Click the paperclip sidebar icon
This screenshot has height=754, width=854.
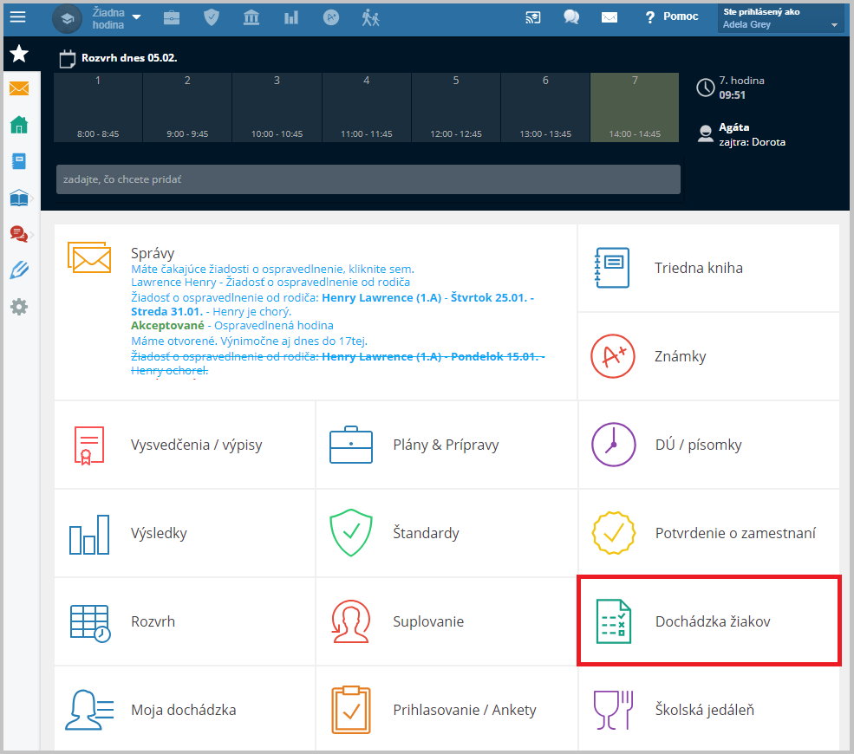[19, 270]
